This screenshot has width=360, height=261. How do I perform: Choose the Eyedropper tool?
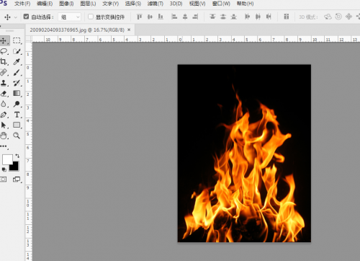pyautogui.click(x=17, y=61)
